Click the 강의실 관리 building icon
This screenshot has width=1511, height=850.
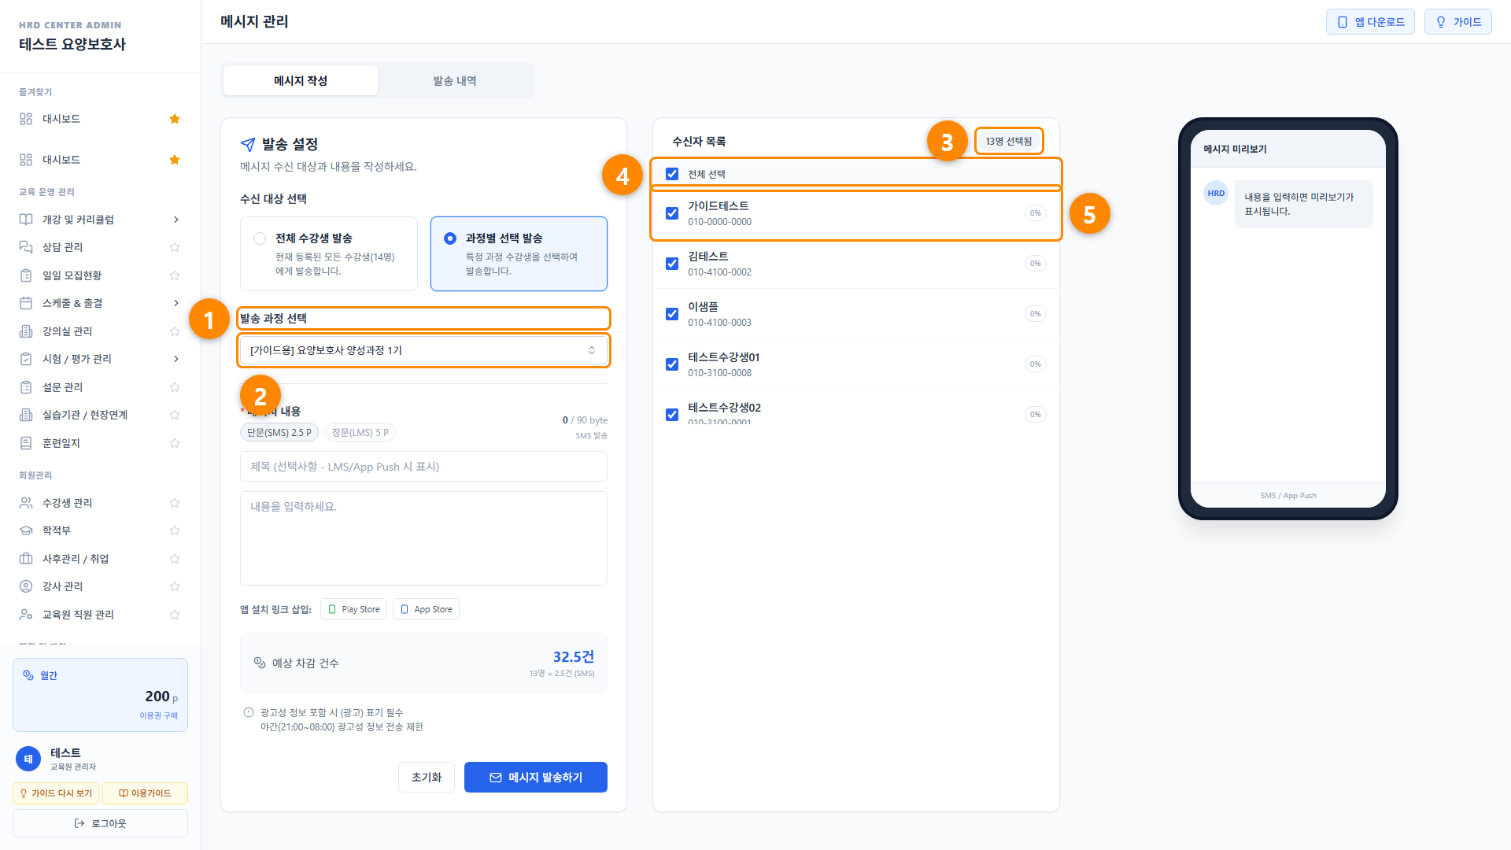click(26, 331)
